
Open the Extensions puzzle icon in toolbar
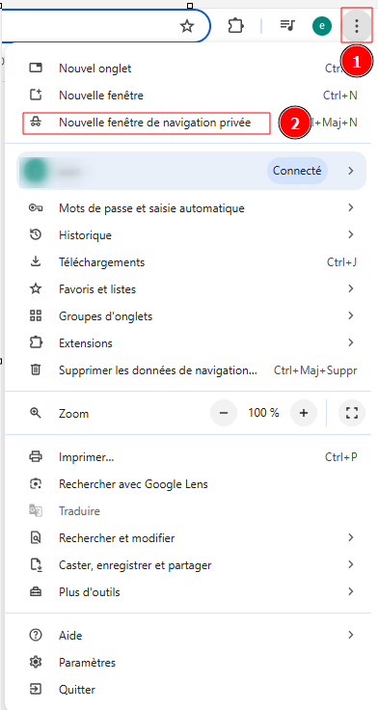[x=235, y=26]
